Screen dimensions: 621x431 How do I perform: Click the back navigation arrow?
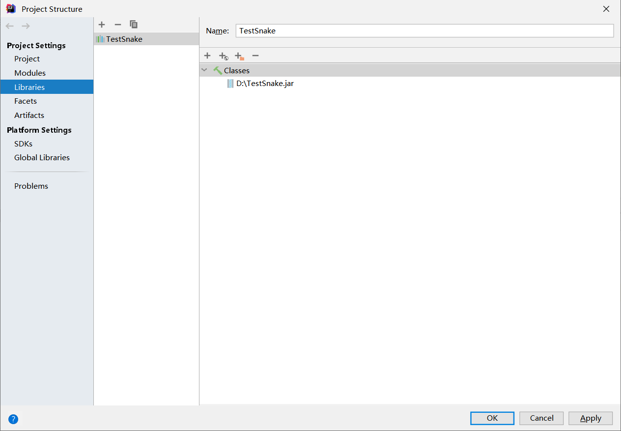[x=10, y=26]
